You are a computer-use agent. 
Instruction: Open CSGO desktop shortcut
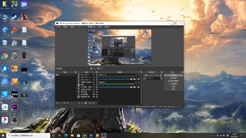pyautogui.click(x=14, y=70)
